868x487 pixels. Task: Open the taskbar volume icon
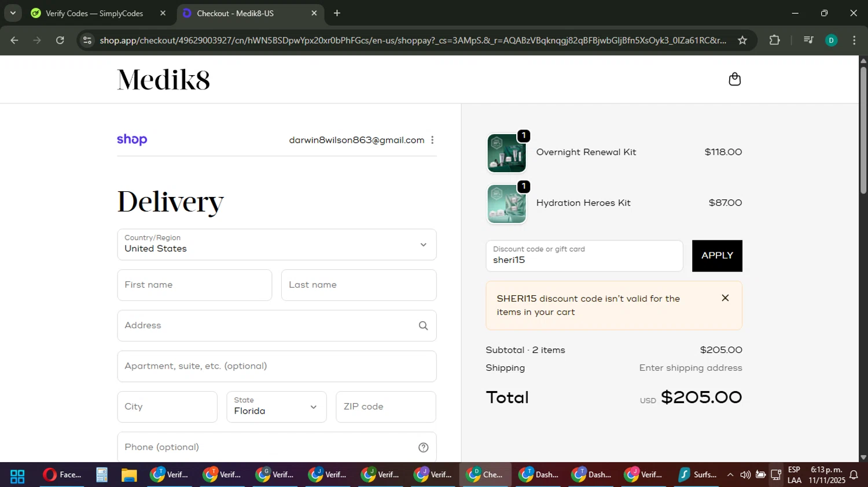[x=745, y=475]
